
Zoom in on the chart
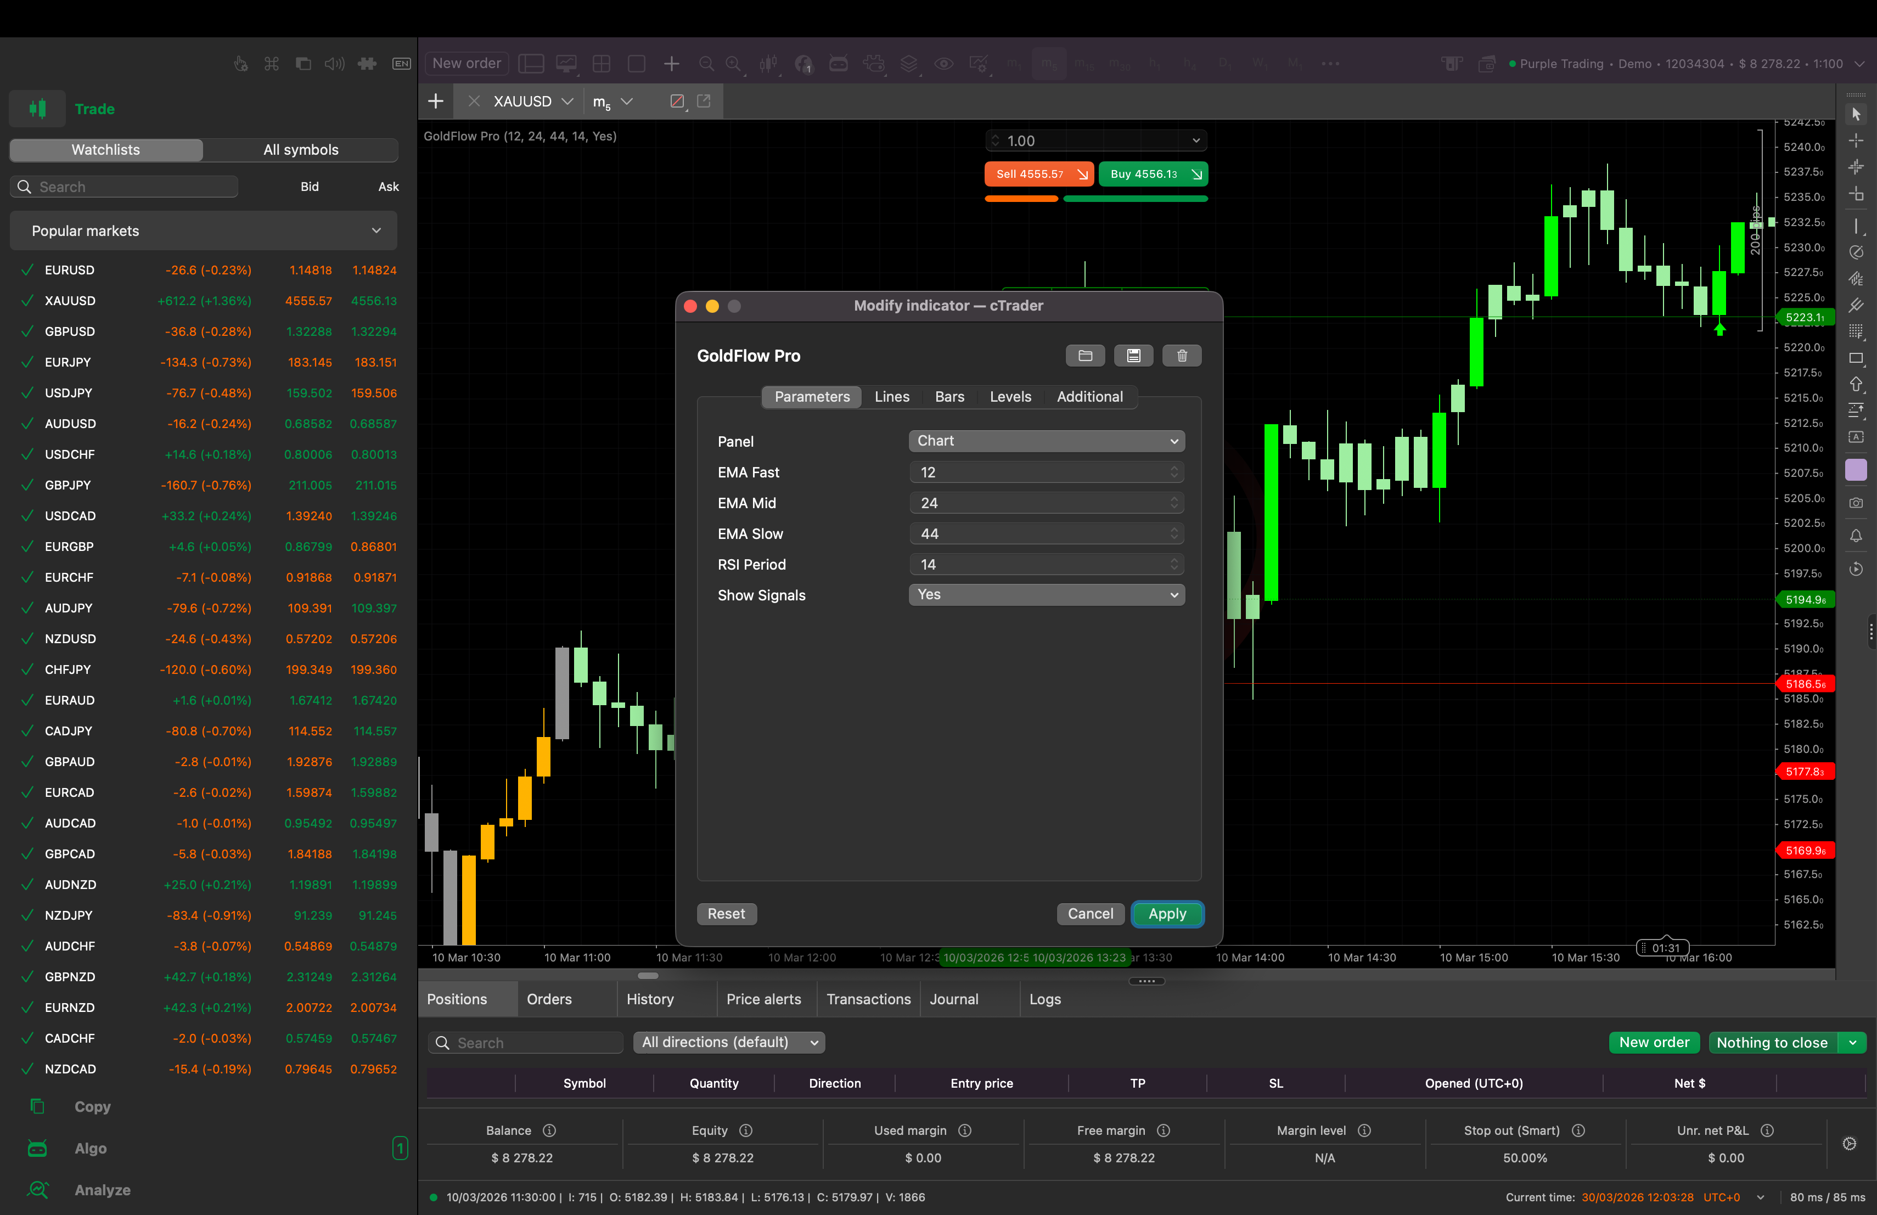coord(733,63)
